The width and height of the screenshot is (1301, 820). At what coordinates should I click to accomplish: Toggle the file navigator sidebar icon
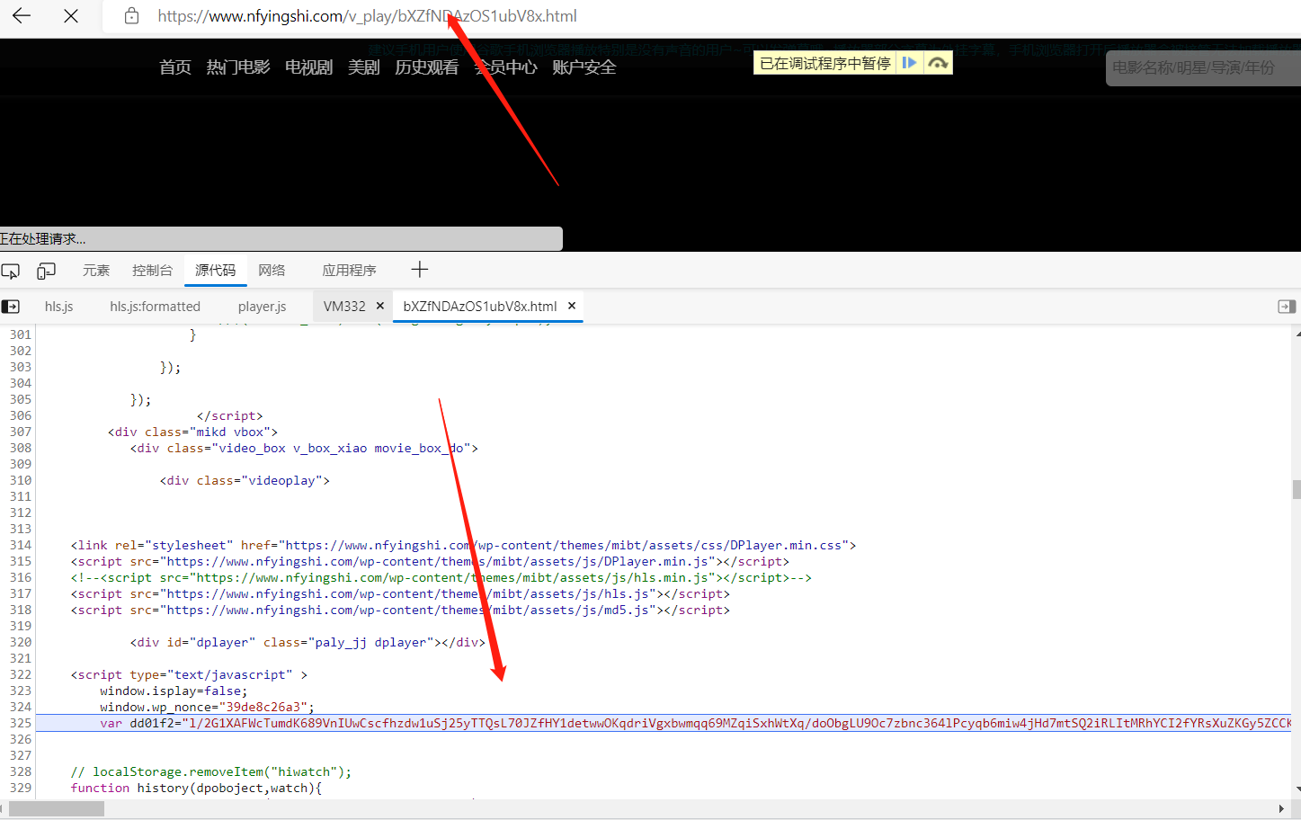[11, 307]
